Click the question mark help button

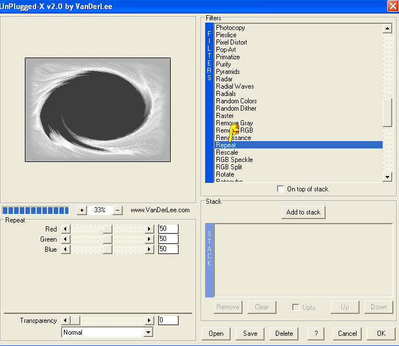coord(316,334)
